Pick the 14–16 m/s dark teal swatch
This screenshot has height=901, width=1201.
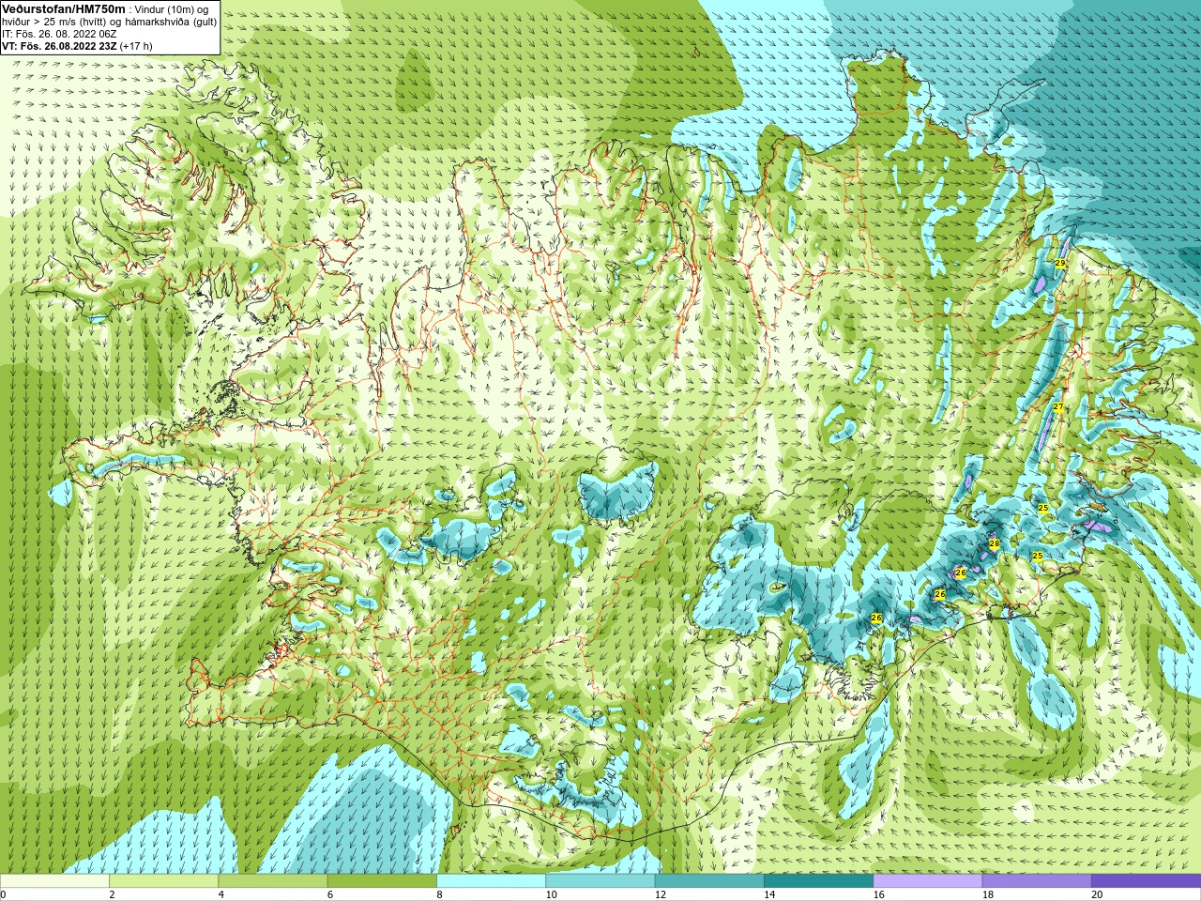pos(818,881)
